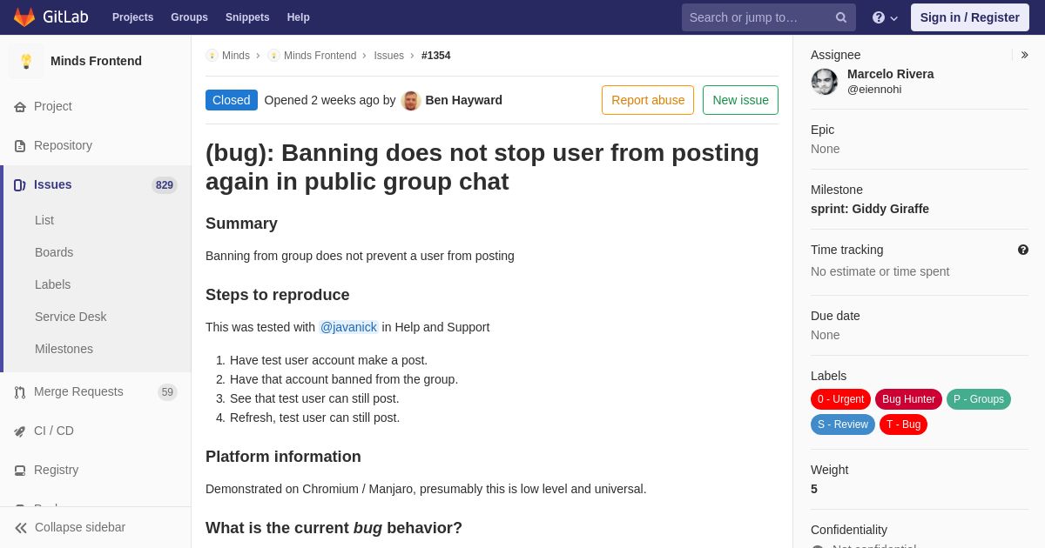The height and width of the screenshot is (548, 1045).
Task: Click the @javanick mention link
Action: click(348, 327)
